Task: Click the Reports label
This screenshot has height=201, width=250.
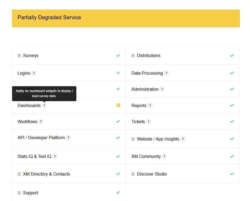Action: (139, 106)
